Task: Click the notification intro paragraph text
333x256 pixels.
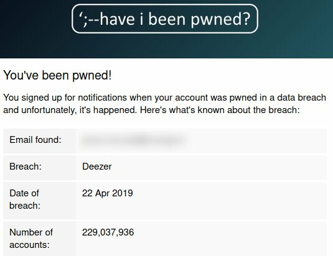Action: (x=164, y=104)
